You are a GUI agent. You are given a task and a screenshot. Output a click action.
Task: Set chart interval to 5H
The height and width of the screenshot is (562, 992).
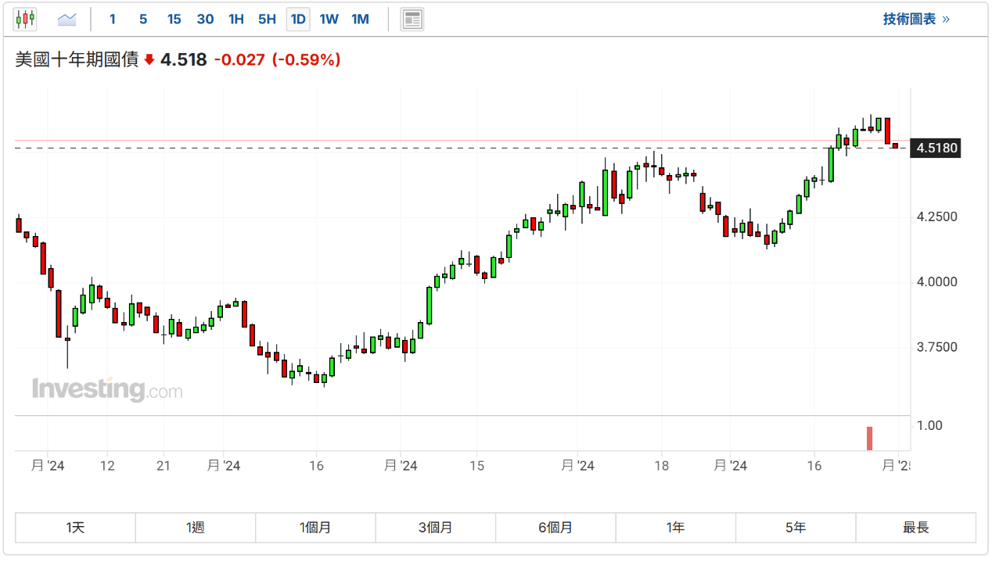(267, 19)
